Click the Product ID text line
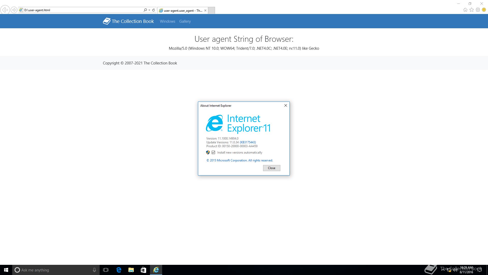The height and width of the screenshot is (275, 488). click(232, 146)
